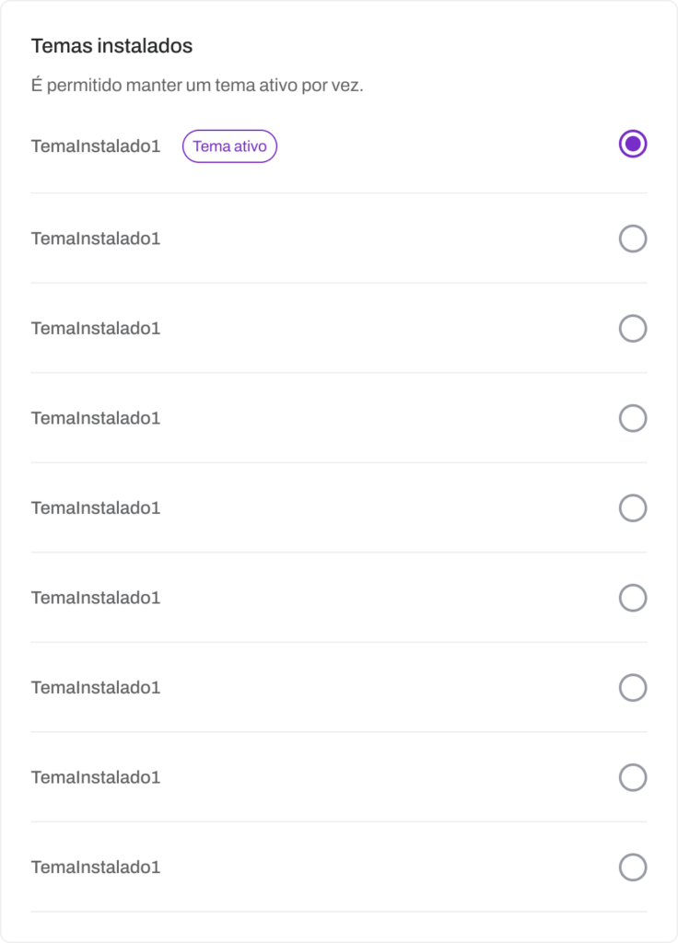Viewport: 678px width, 943px height.
Task: Pick the fifth installed theme radio button
Action: [633, 508]
